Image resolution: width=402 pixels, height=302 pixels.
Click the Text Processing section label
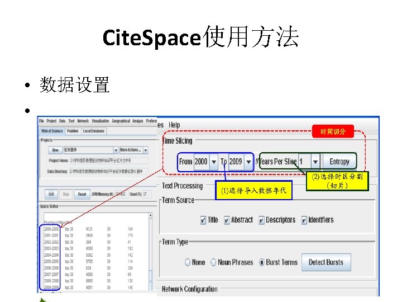pyautogui.click(x=182, y=186)
